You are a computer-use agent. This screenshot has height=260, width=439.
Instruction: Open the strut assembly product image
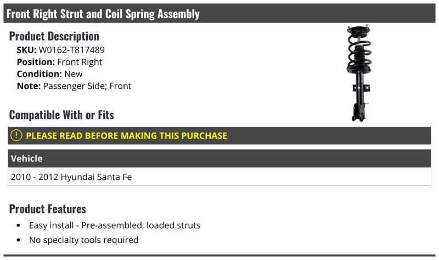[x=359, y=74]
